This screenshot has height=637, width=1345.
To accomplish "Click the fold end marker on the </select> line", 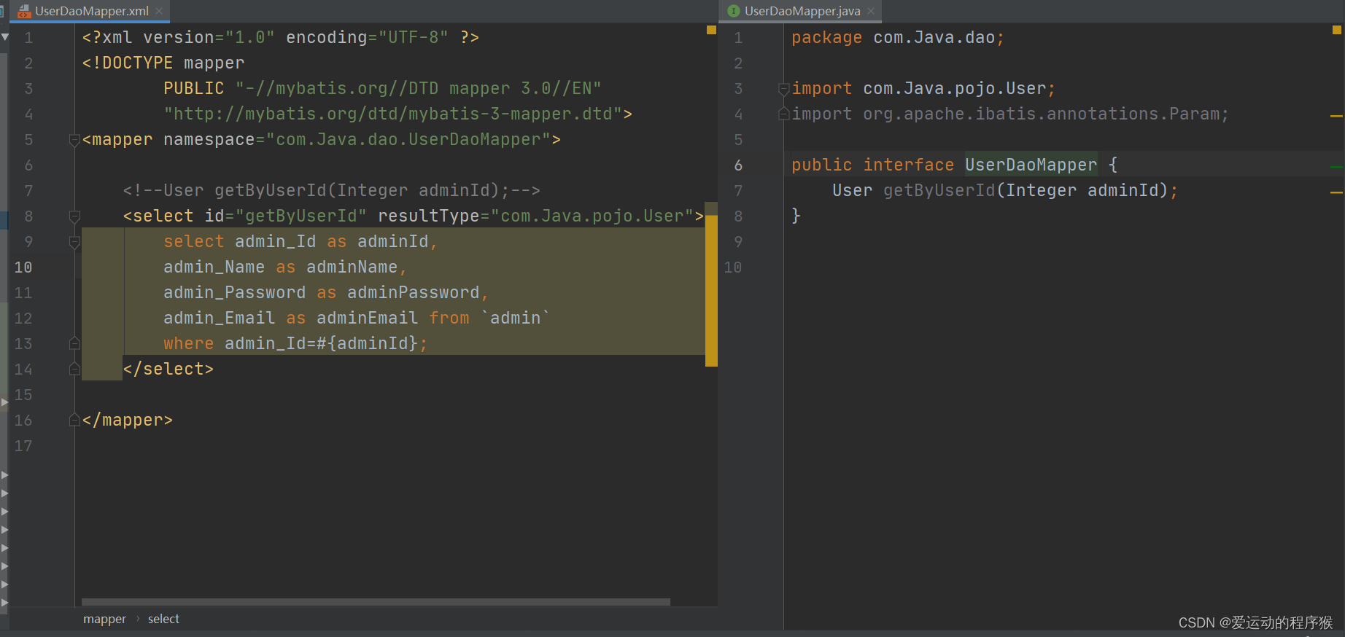I will tap(74, 369).
